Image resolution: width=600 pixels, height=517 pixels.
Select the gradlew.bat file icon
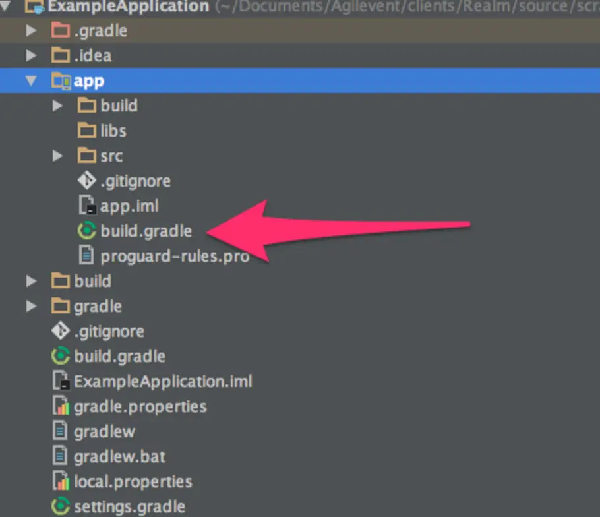(60, 456)
